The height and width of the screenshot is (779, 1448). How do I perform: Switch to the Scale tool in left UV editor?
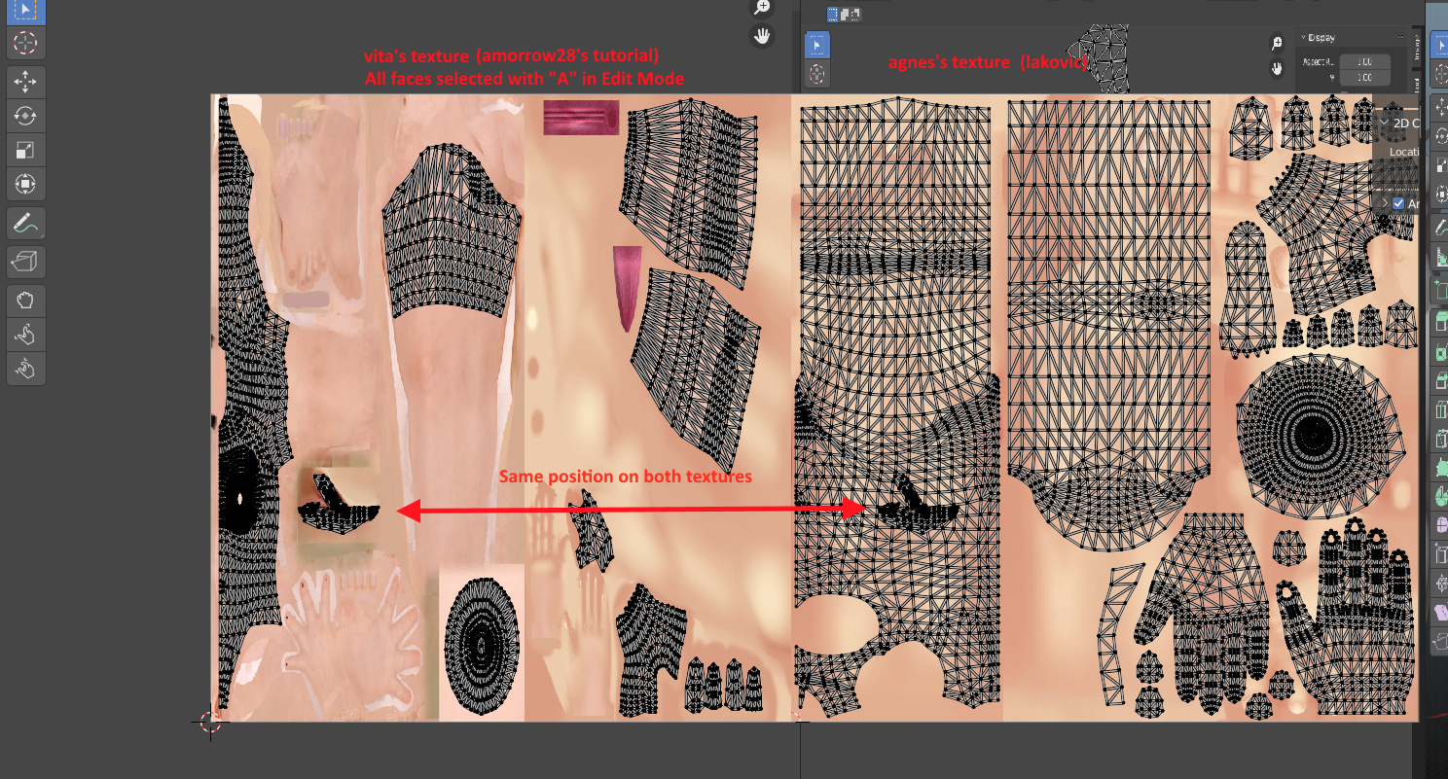[26, 150]
